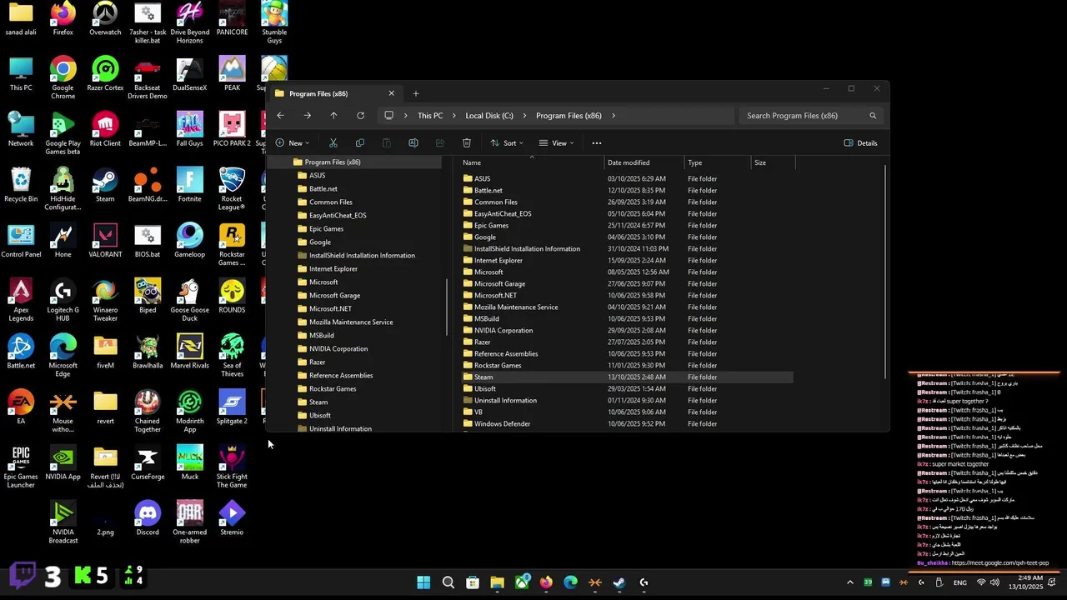The height and width of the screenshot is (600, 1067).
Task: Open the New dropdown in Explorer toolbar
Action: [293, 142]
